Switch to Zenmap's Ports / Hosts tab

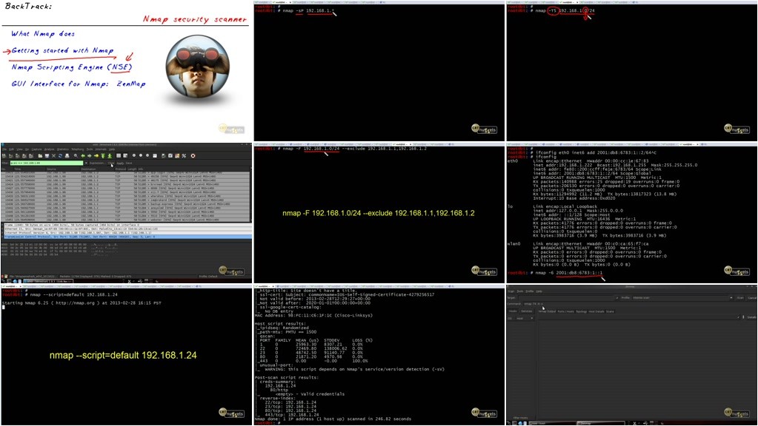tap(565, 311)
